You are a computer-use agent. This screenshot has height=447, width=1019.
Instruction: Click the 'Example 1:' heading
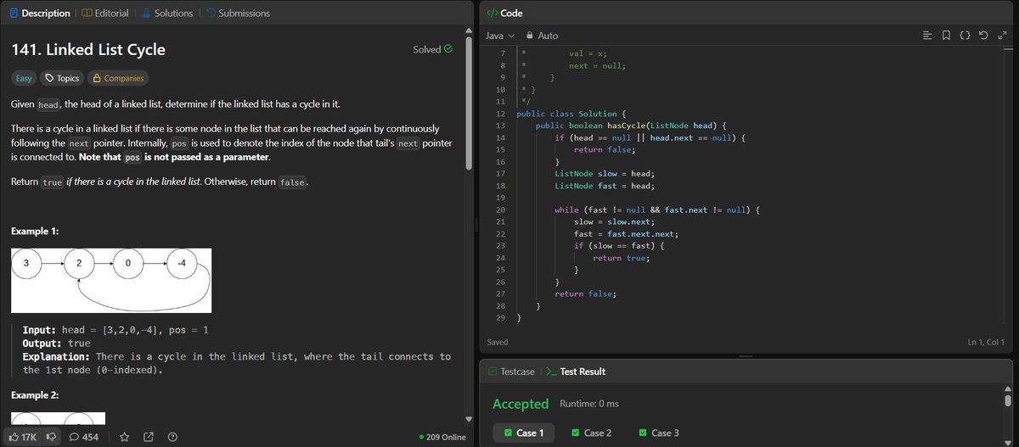coord(35,232)
